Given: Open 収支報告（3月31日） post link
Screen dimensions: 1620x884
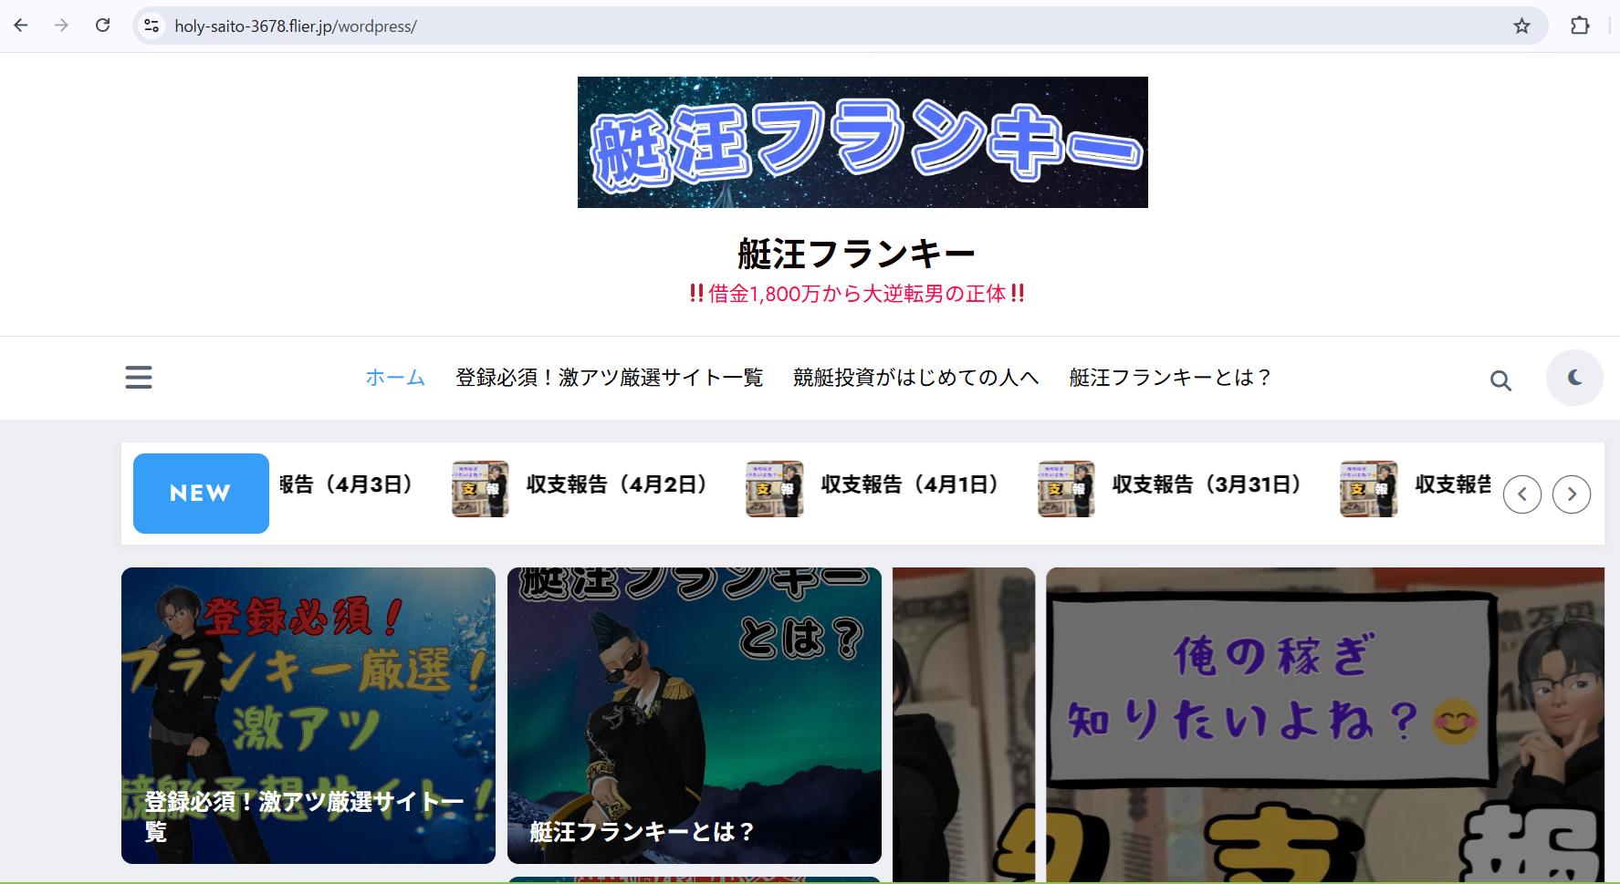Looking at the screenshot, I should coord(1207,485).
